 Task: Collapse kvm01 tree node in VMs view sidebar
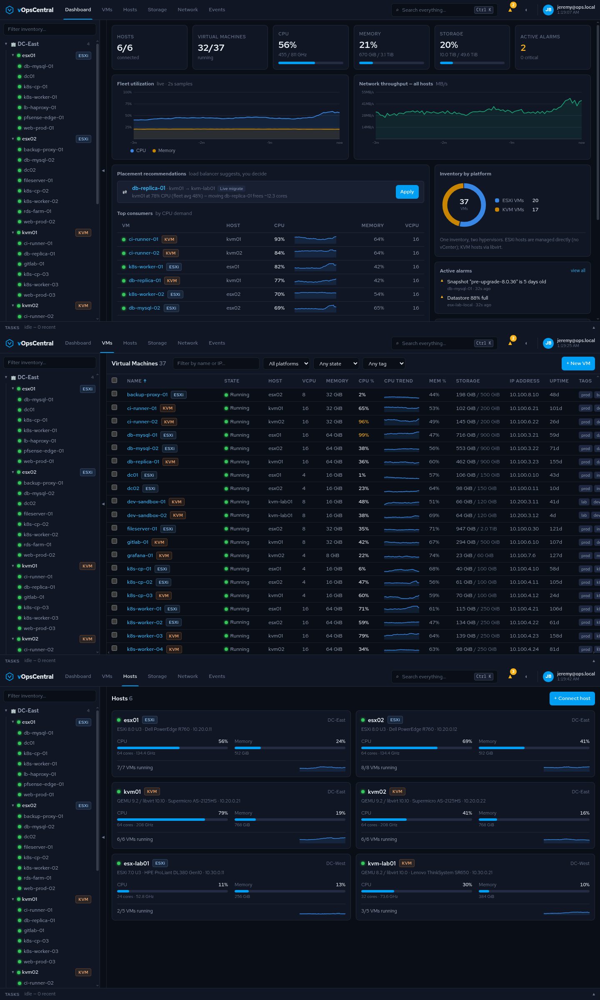click(x=13, y=566)
